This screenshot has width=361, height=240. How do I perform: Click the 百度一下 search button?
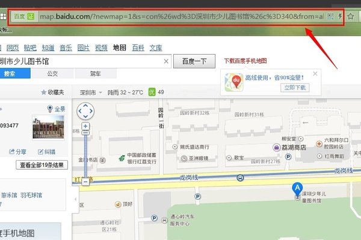(x=194, y=61)
